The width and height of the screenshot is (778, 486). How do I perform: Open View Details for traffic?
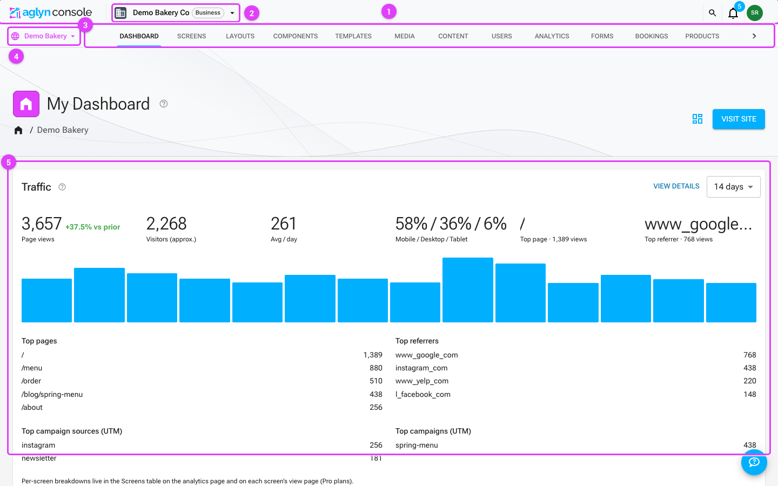(x=676, y=186)
